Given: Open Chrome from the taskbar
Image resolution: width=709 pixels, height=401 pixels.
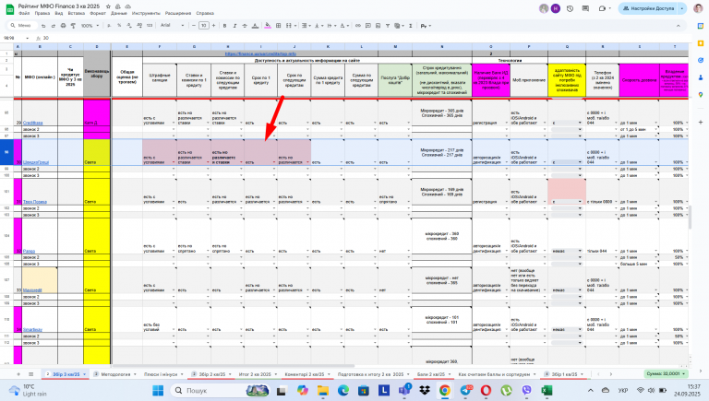Looking at the screenshot, I should [444, 390].
